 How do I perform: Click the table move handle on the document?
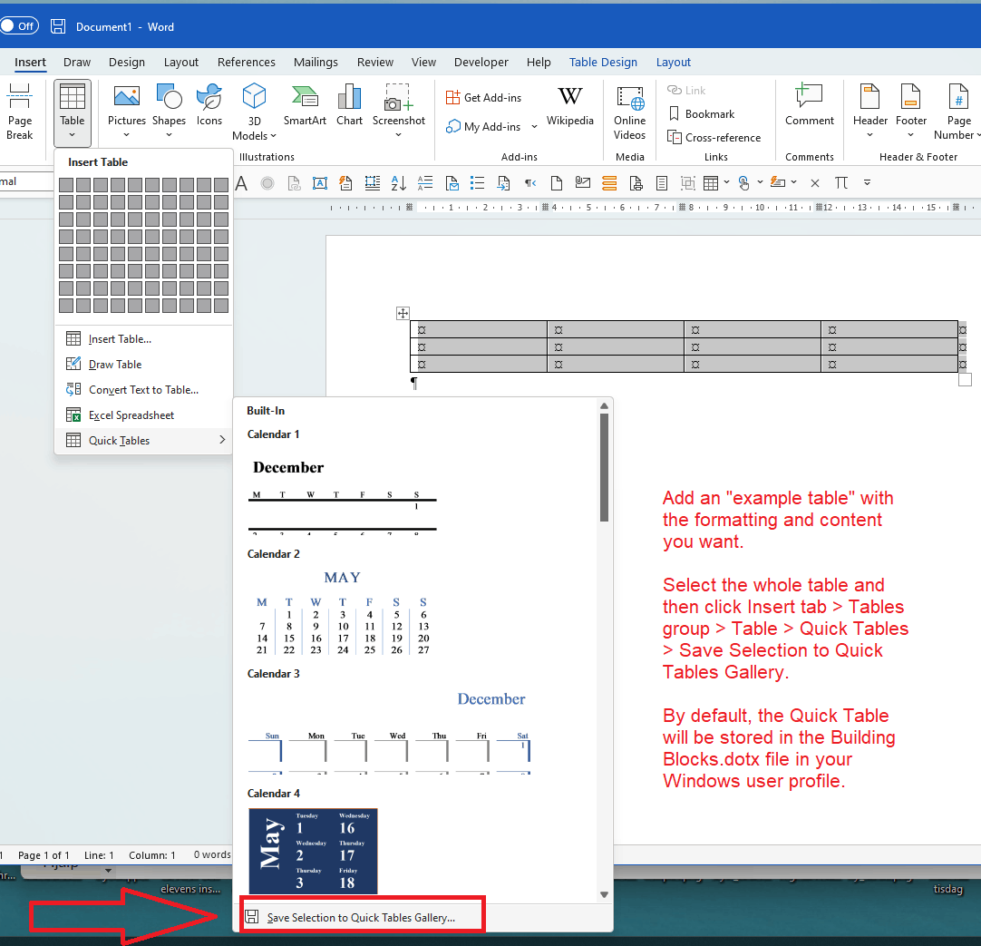tap(403, 313)
